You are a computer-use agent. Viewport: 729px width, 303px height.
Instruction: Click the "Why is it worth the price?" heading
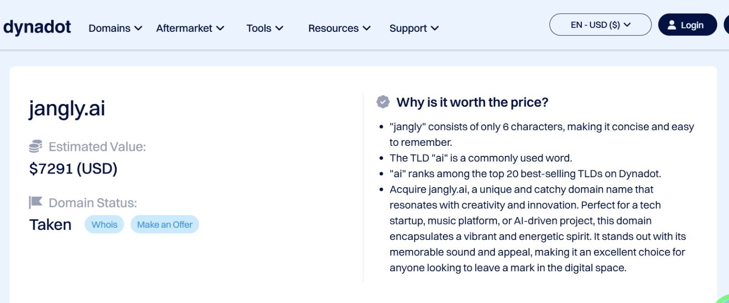pyautogui.click(x=472, y=102)
